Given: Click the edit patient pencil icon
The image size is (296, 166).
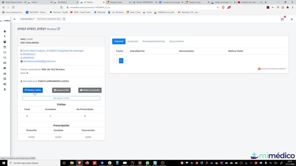Looking at the screenshot, I should [x=58, y=29].
